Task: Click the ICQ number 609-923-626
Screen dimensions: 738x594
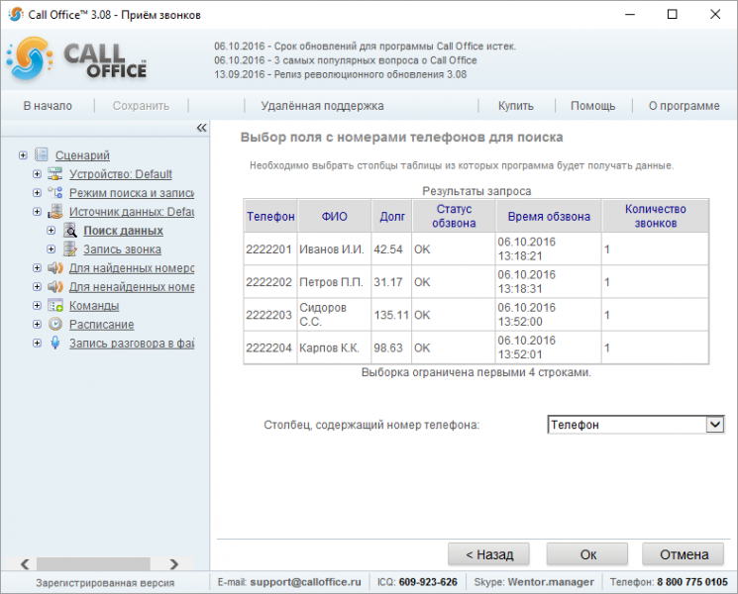Action: (x=428, y=582)
